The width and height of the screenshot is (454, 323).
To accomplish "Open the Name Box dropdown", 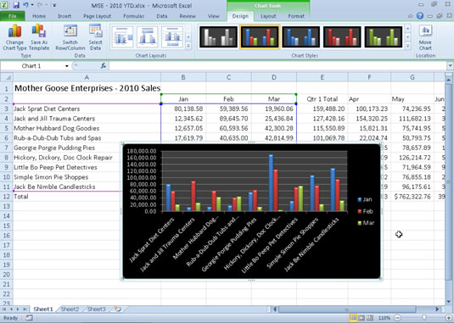I will (x=66, y=66).
